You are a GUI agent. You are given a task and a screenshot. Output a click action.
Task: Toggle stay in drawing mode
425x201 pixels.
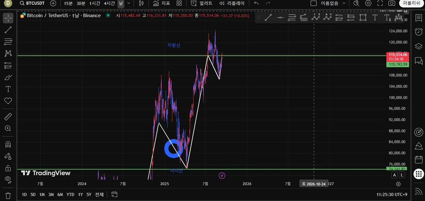8,156
